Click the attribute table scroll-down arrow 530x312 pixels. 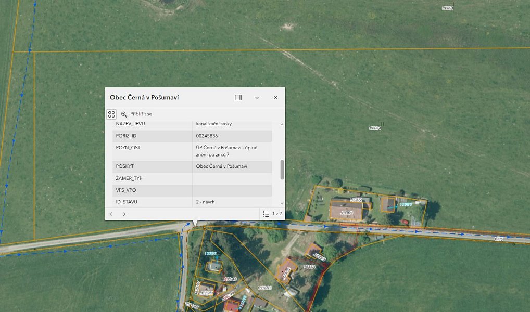pyautogui.click(x=282, y=203)
